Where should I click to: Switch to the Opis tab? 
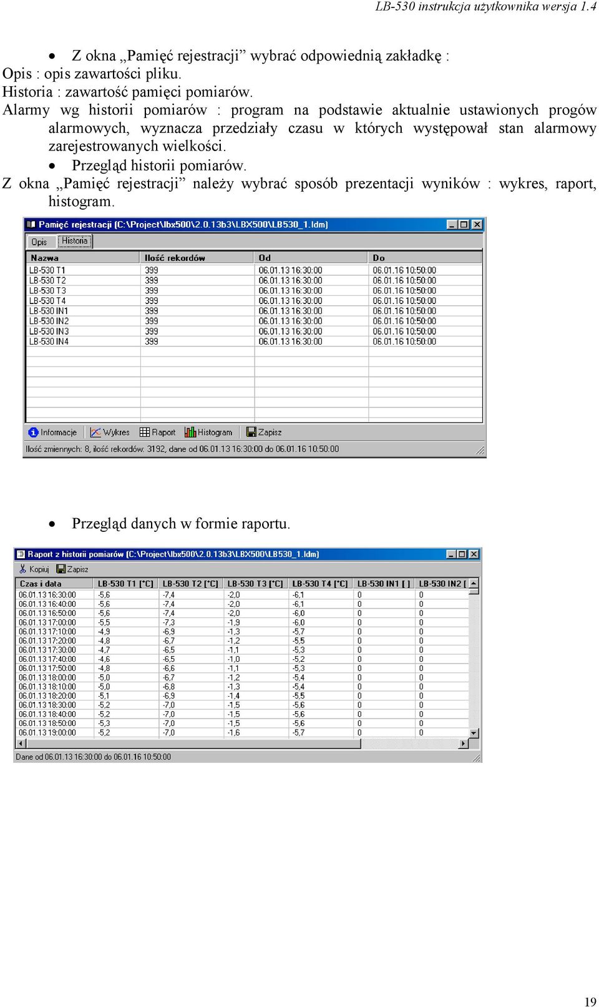[39, 242]
